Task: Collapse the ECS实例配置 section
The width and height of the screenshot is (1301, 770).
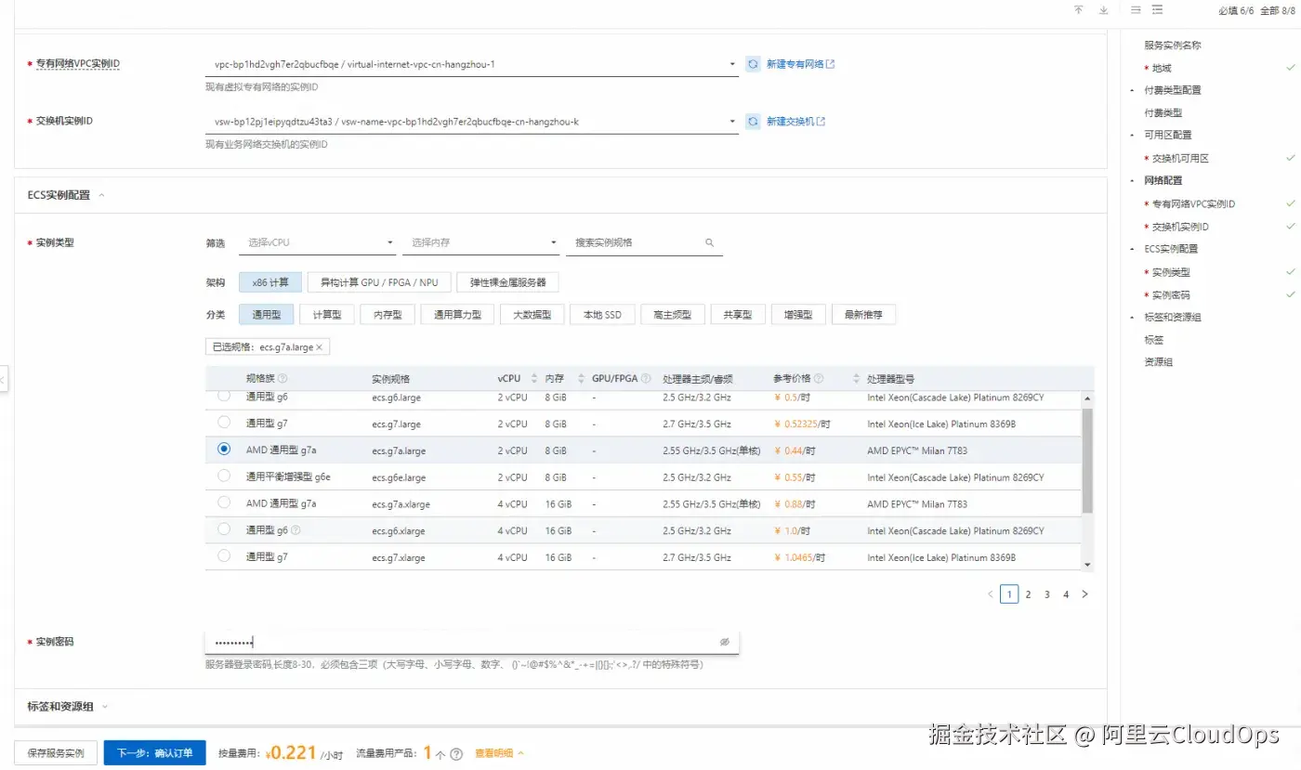Action: [101, 195]
